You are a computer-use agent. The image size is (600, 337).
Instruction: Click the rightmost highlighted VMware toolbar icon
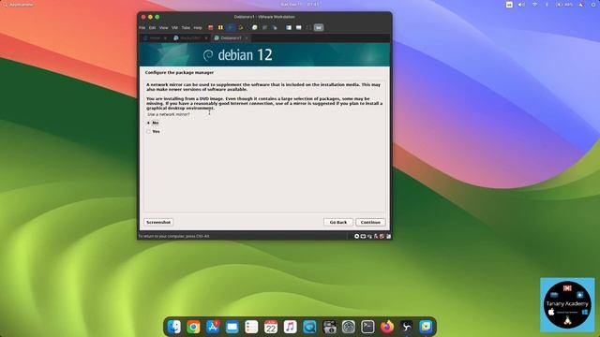319,27
